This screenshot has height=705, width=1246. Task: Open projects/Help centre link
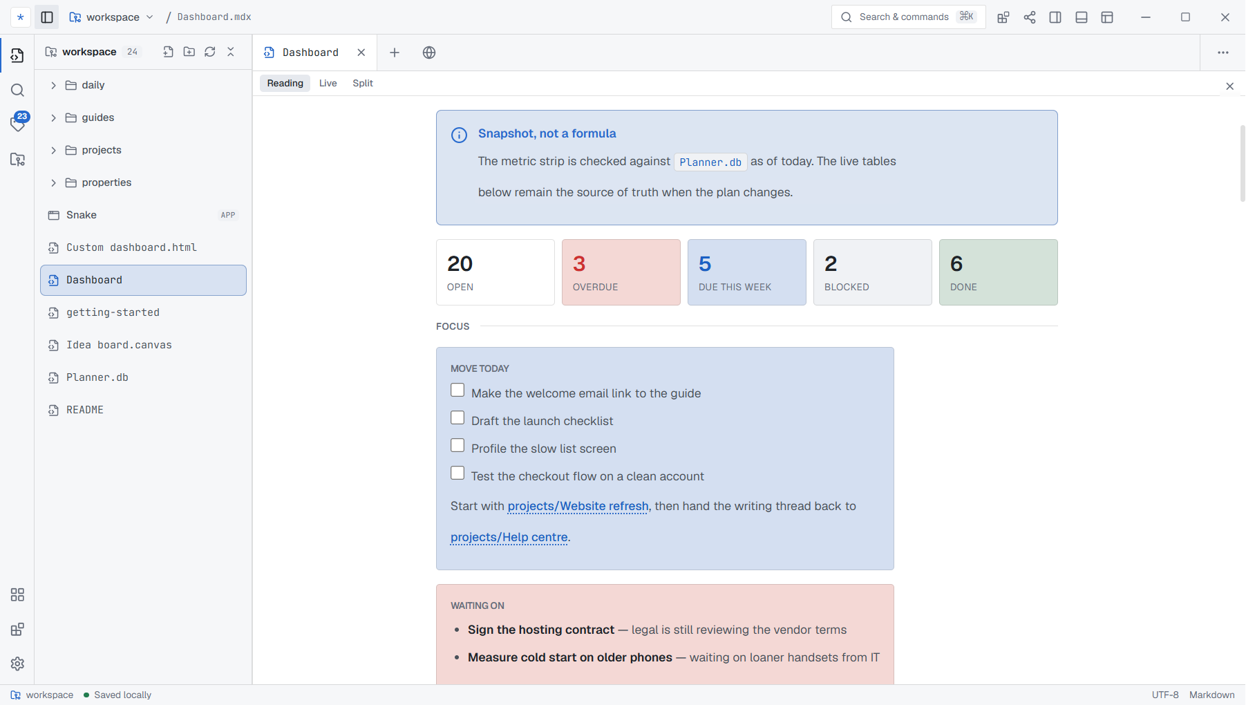[x=509, y=537]
